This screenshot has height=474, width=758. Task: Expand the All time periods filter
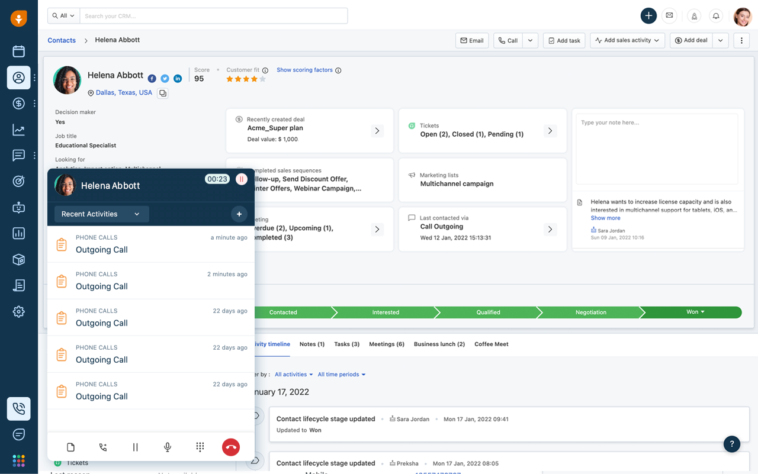342,374
